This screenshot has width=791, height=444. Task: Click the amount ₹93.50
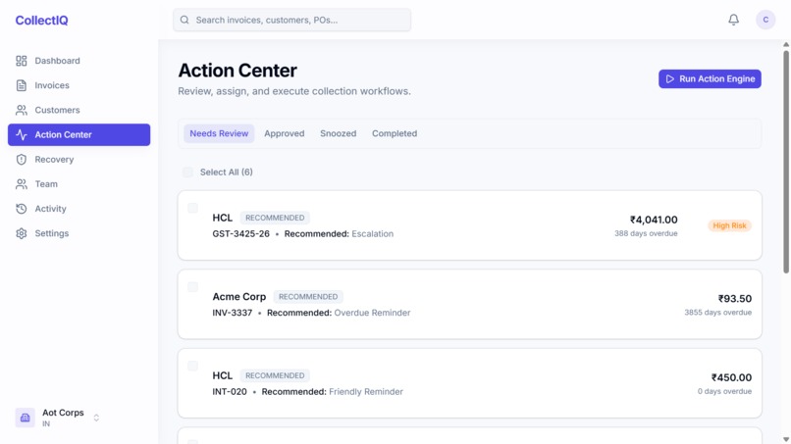(x=735, y=299)
